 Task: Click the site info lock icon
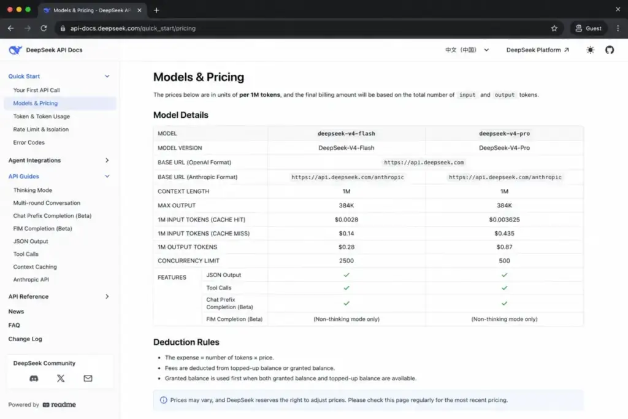[x=63, y=28]
